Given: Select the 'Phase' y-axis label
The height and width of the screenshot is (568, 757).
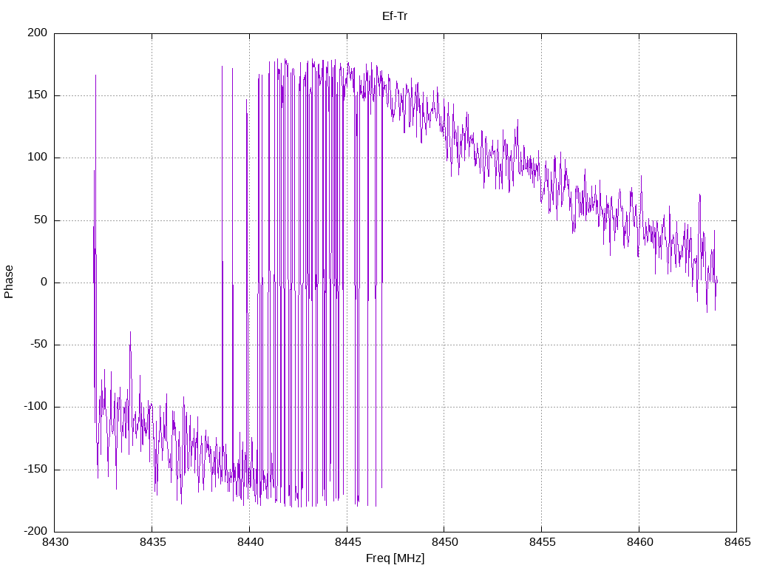Looking at the screenshot, I should [x=9, y=282].
